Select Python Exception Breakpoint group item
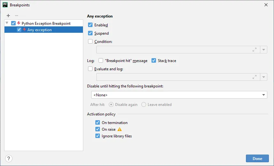Image resolution: width=274 pixels, height=166 pixels. [x=46, y=23]
